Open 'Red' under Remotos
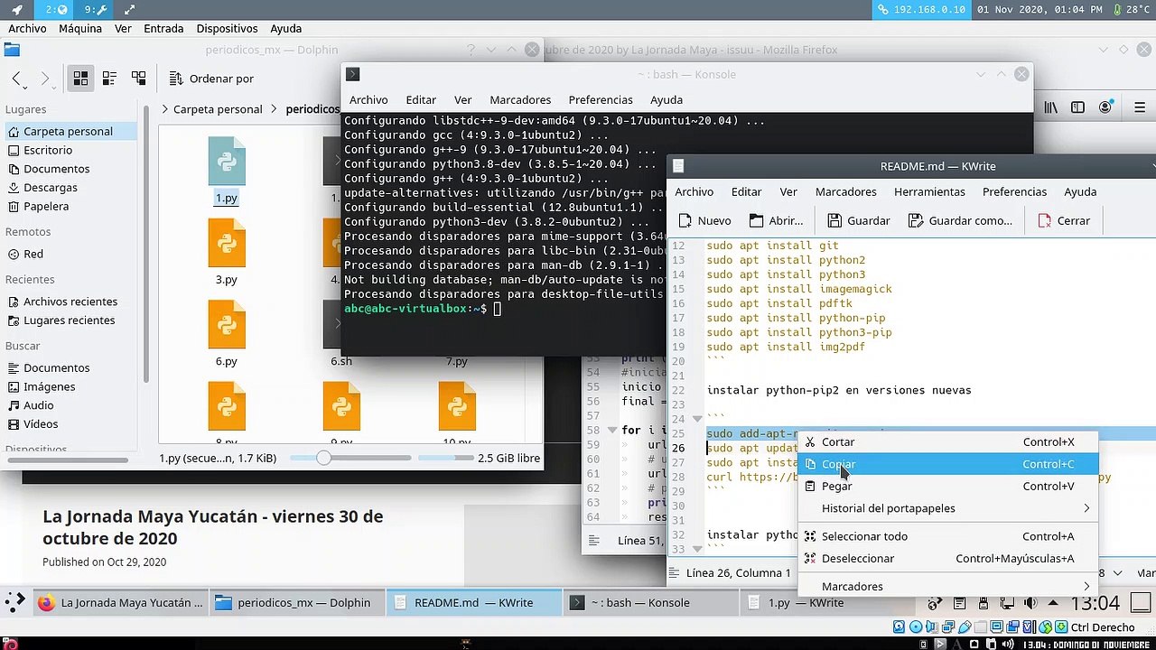Image resolution: width=1156 pixels, height=650 pixels. 33,254
